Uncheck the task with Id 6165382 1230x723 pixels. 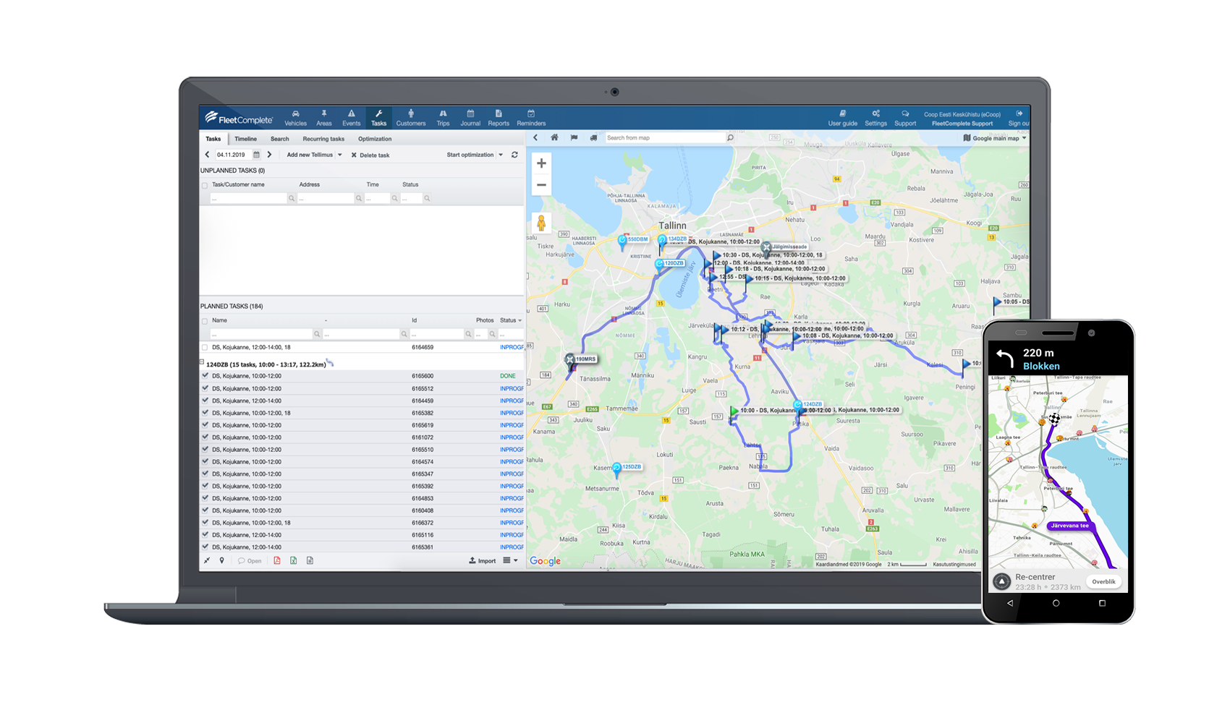point(205,413)
